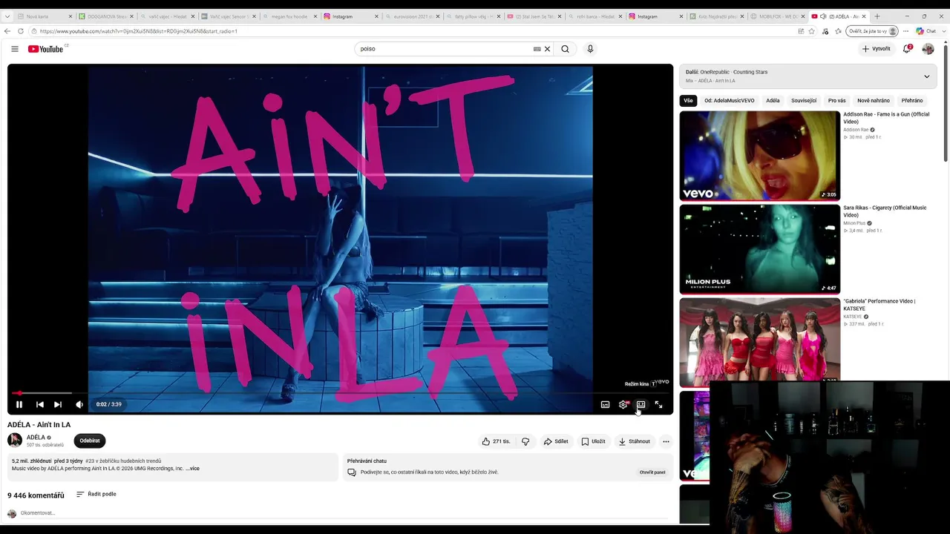Open the Milion Plus channel name link
The height and width of the screenshot is (534, 950).
854,223
